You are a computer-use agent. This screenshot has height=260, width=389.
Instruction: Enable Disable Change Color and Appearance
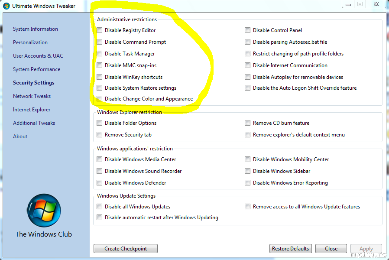100,99
